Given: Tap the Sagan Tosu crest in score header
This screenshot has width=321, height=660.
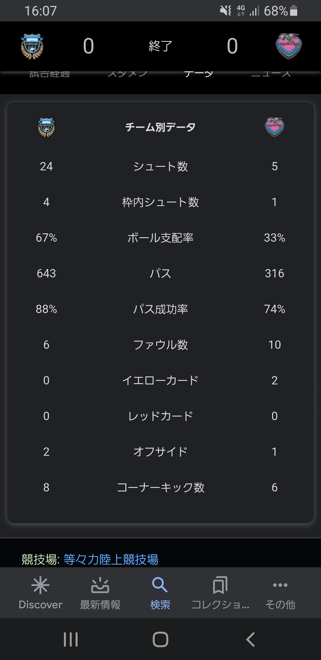Looking at the screenshot, I should click(289, 46).
